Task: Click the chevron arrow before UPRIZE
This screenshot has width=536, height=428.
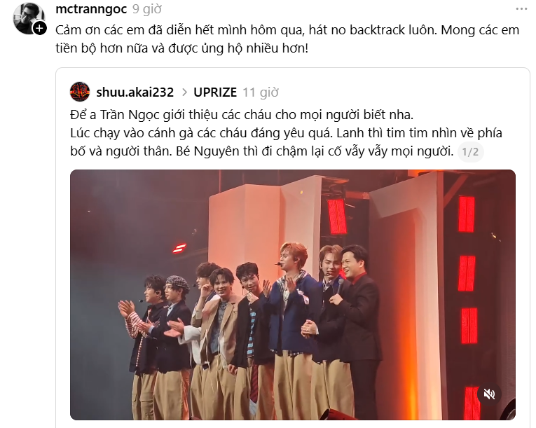Action: pyautogui.click(x=184, y=92)
